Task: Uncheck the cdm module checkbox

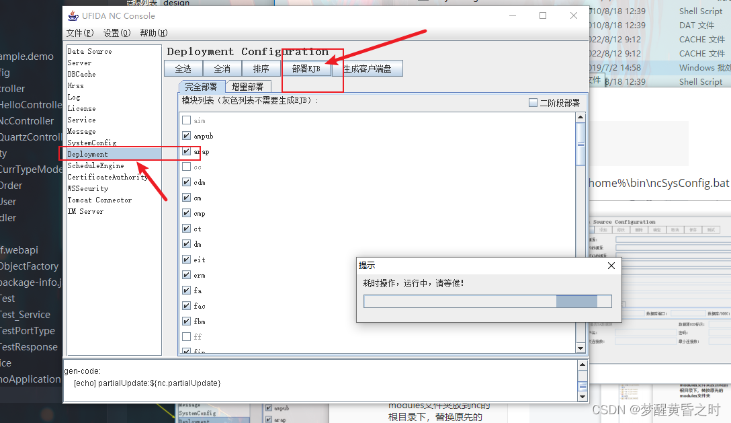Action: [186, 182]
